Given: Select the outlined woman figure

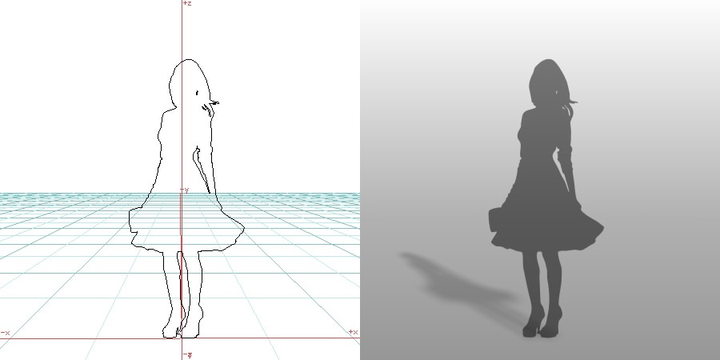Looking at the screenshot, I should 186,199.
